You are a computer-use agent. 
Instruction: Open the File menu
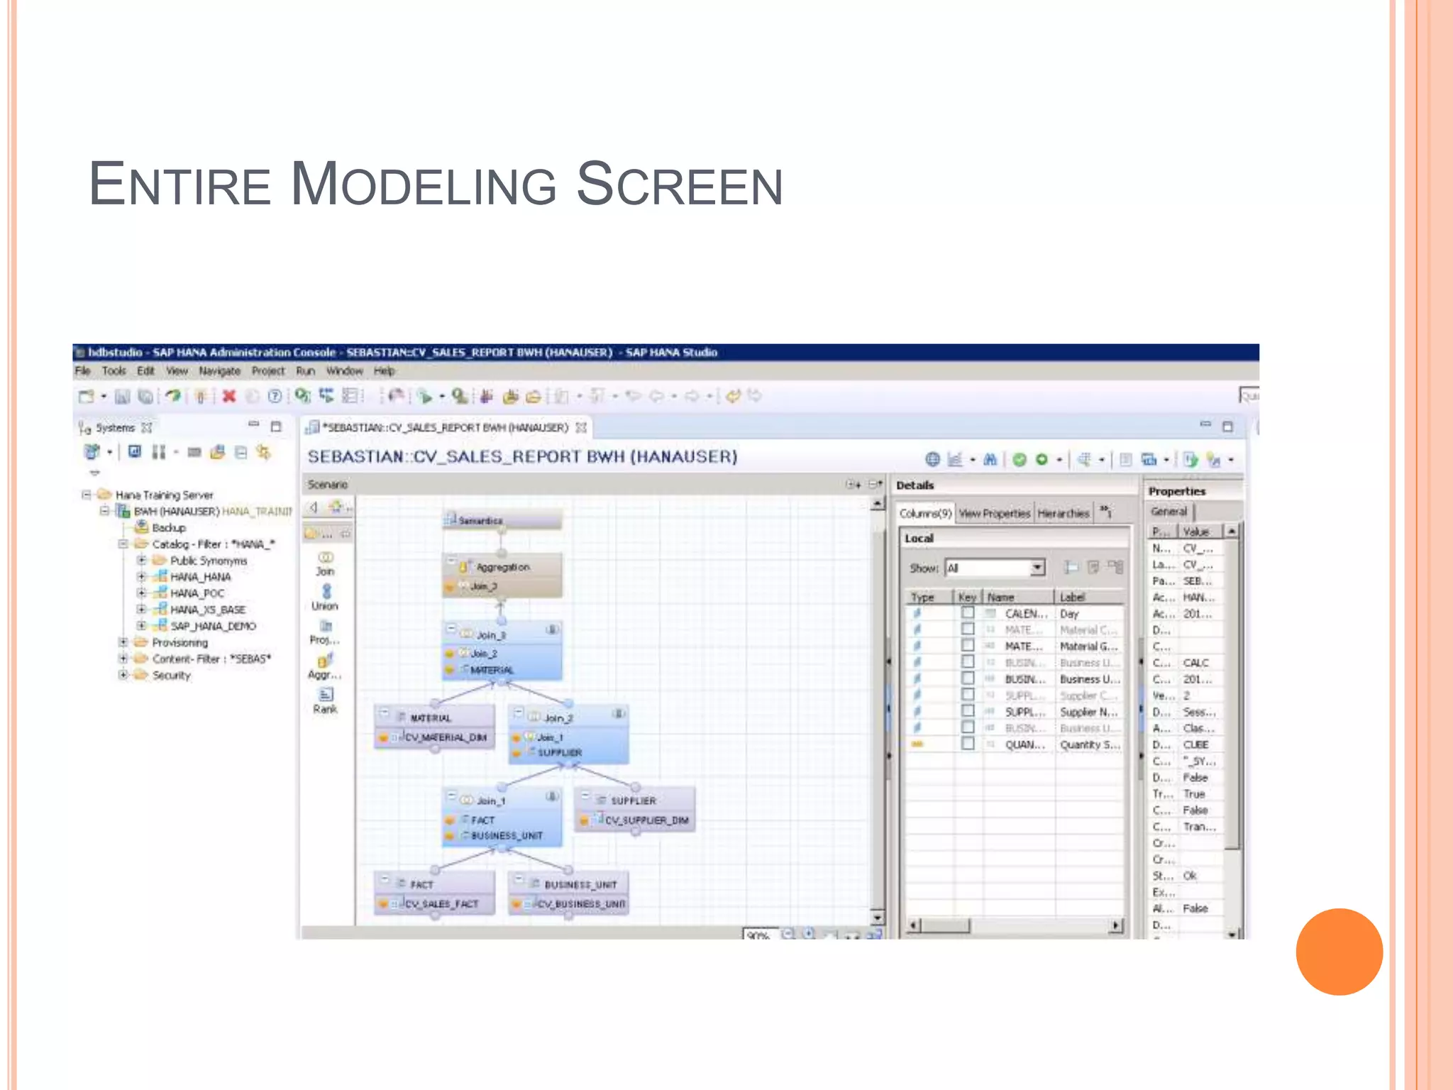click(82, 370)
